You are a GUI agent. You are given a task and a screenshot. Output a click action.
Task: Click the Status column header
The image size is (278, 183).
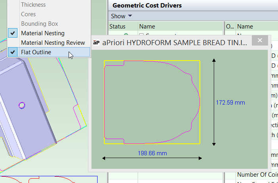(117, 27)
